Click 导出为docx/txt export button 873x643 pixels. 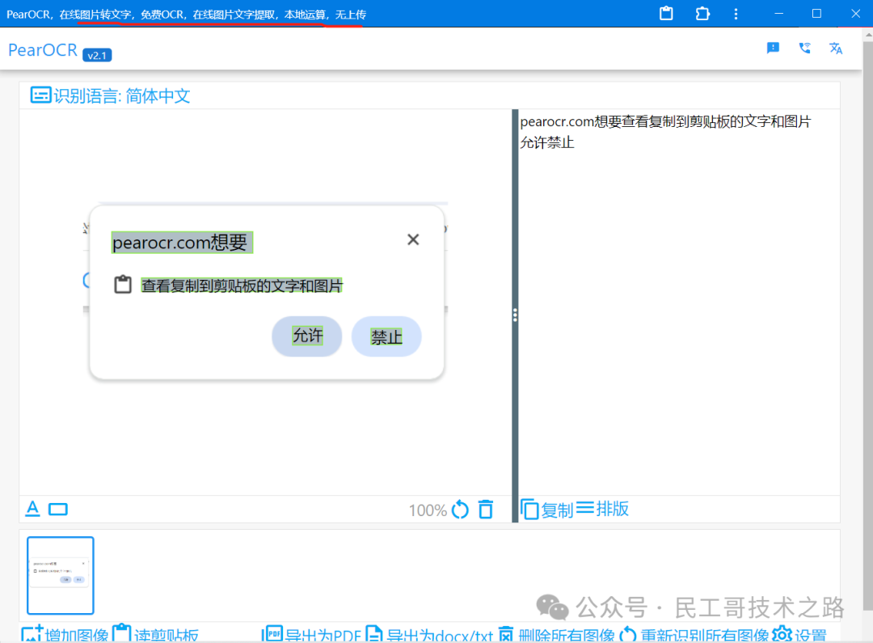tap(428, 634)
